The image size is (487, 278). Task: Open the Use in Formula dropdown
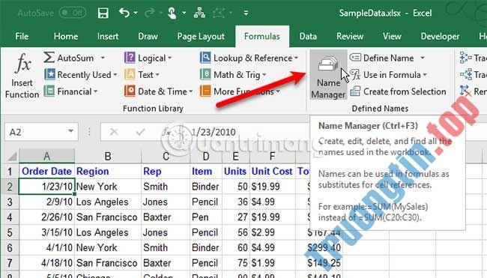pyautogui.click(x=389, y=74)
